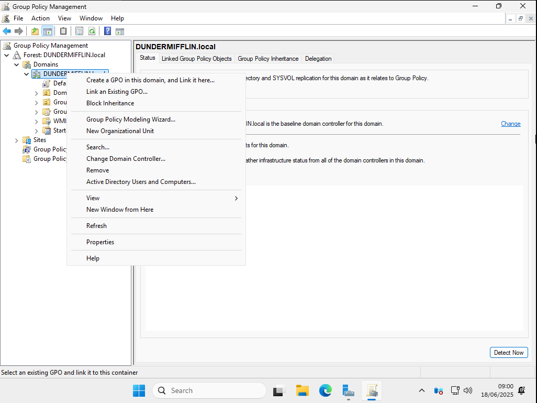Click the icon of the 'Dom' tree item
Viewport: 537px width, 403px height.
pos(47,93)
